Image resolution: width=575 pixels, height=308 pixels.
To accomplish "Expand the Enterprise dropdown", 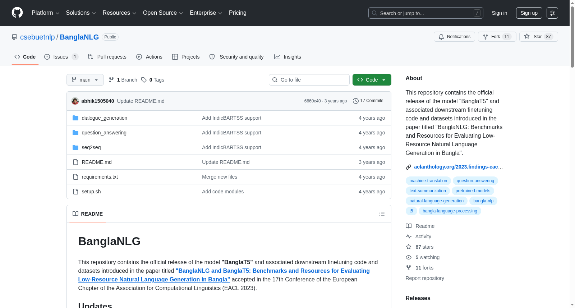I will (x=206, y=13).
